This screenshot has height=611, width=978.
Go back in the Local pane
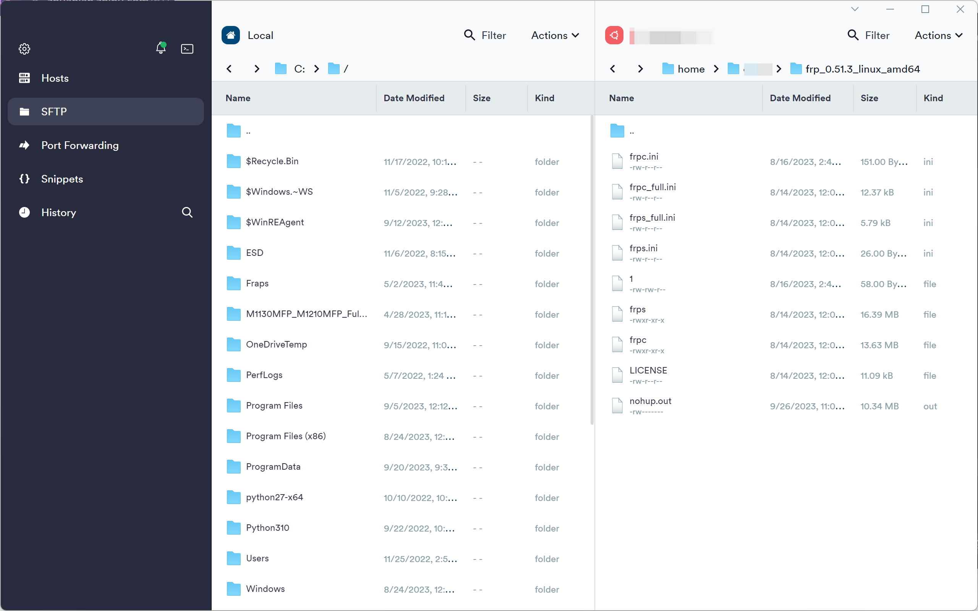coord(229,69)
